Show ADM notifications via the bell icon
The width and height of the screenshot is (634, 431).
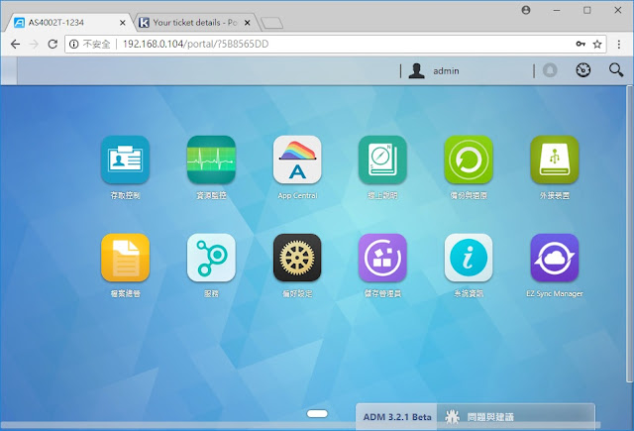(x=550, y=70)
